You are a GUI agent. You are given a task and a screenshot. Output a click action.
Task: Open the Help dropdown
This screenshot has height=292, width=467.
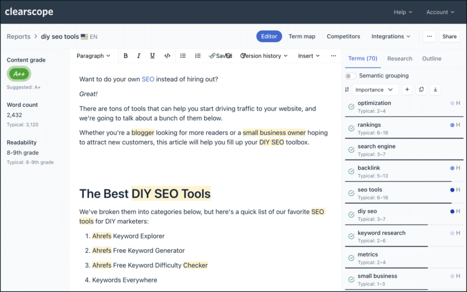tap(403, 12)
